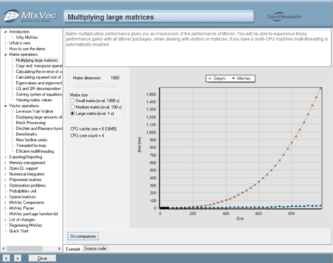
Task: Select Large matrix radio option
Action: (72, 114)
